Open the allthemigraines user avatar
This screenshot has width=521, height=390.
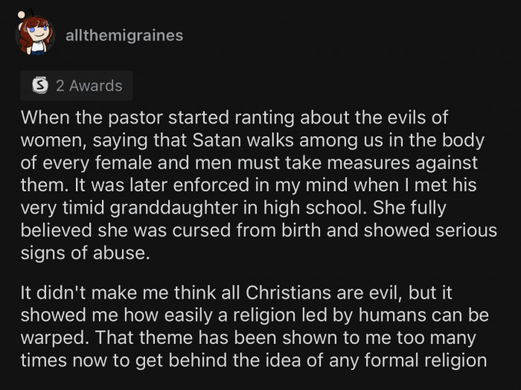click(36, 34)
